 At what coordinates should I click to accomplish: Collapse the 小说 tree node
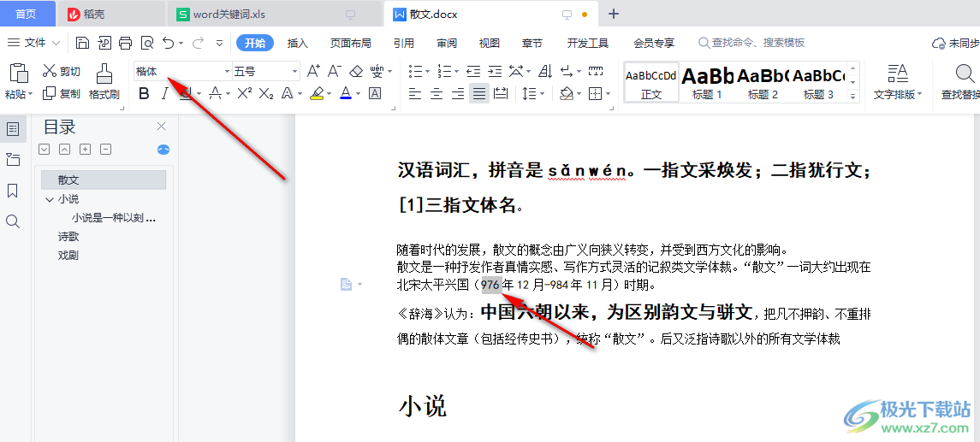pyautogui.click(x=50, y=199)
